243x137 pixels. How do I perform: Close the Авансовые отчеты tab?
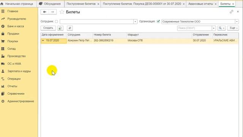coord(216,4)
